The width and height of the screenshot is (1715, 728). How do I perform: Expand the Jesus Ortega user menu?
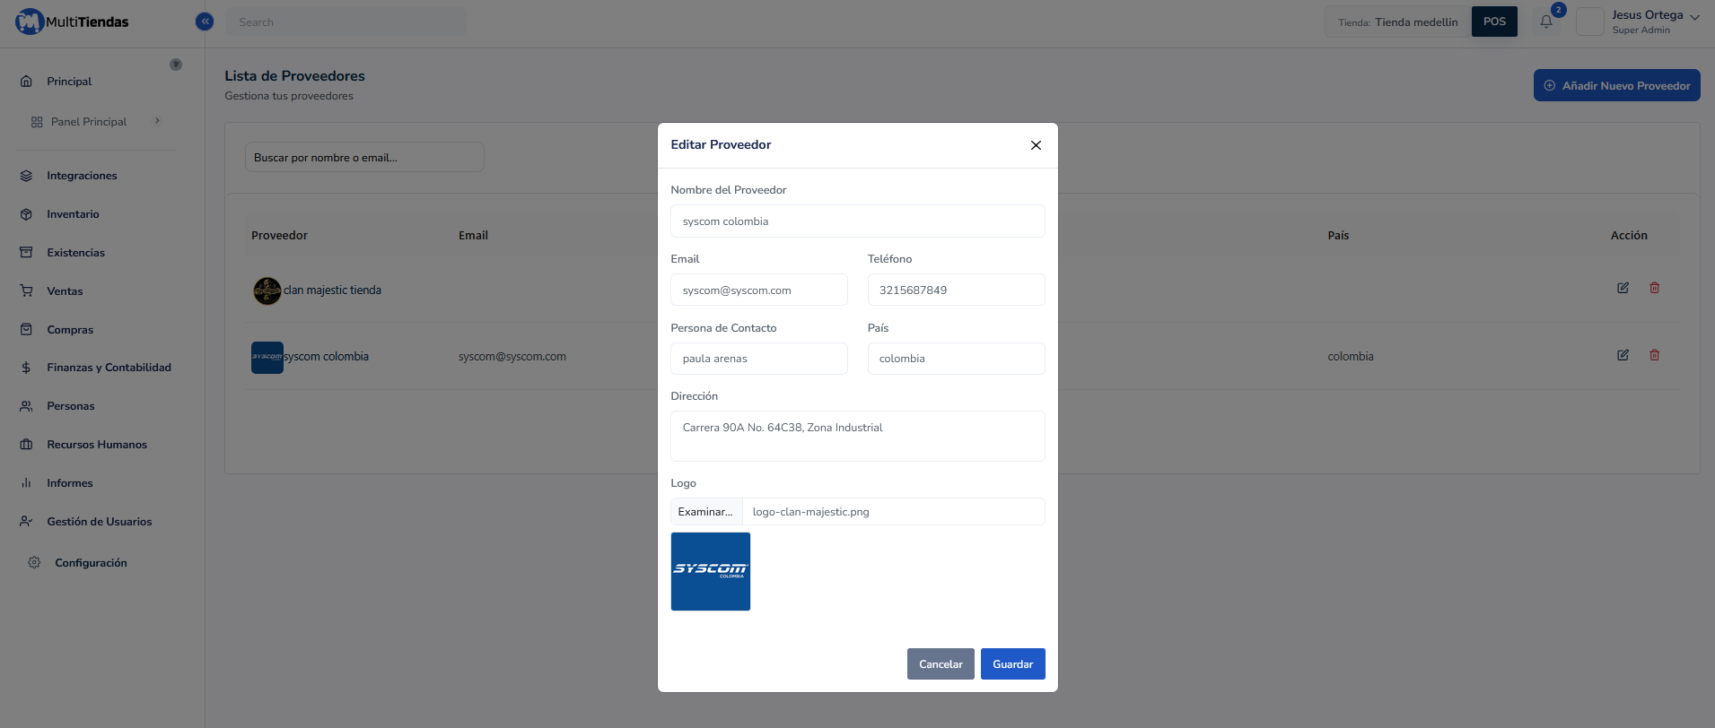[x=1655, y=22]
